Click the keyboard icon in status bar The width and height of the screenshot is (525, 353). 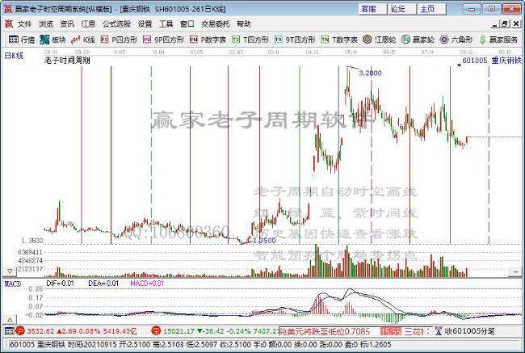pyautogui.click(x=10, y=331)
